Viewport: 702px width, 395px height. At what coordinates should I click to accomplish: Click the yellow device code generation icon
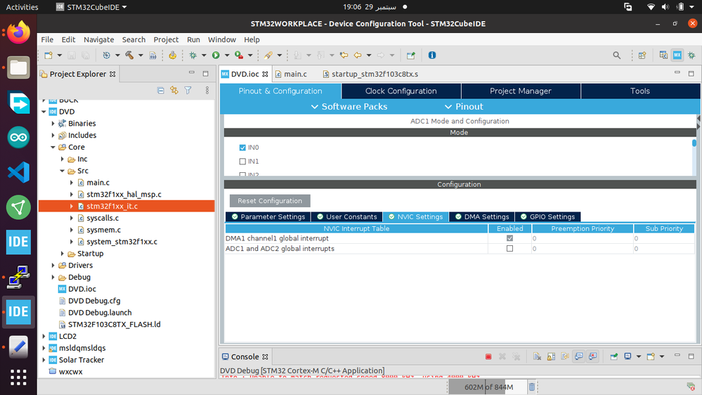coord(172,55)
